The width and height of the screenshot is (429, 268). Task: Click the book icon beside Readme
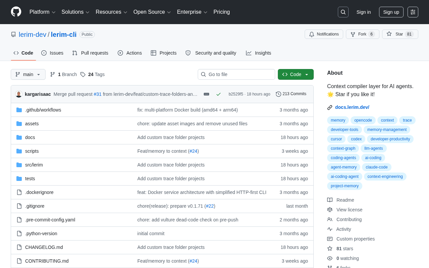(330, 200)
